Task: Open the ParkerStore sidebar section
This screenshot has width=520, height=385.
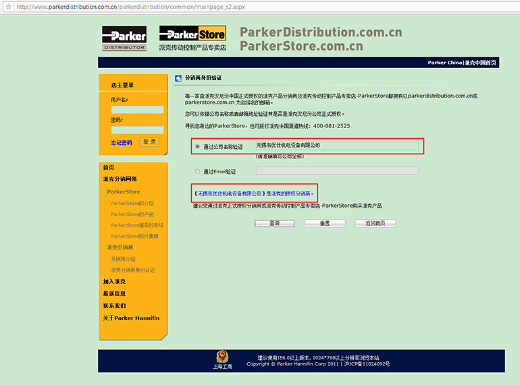Action: point(124,191)
